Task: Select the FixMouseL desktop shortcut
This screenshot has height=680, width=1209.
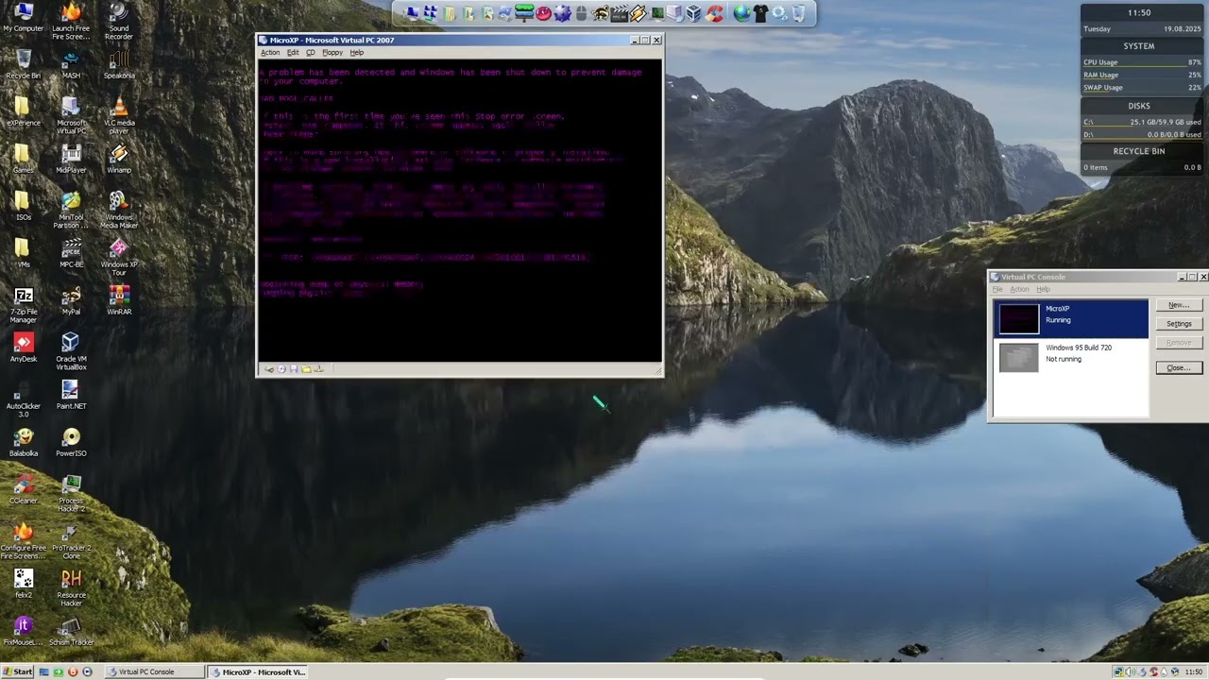Action: [24, 632]
